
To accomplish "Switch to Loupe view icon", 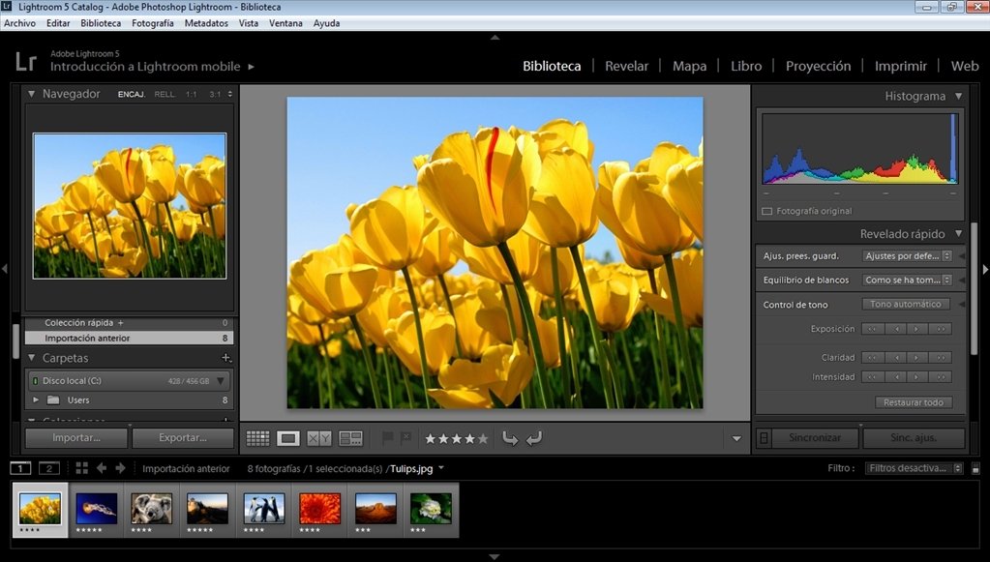I will (x=286, y=437).
